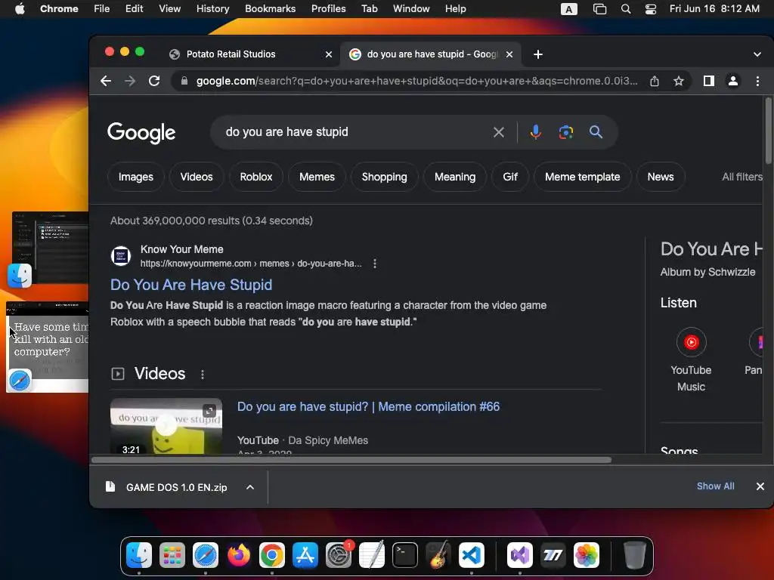The image size is (774, 580).
Task: Open the Apple menu
Action: [20, 9]
